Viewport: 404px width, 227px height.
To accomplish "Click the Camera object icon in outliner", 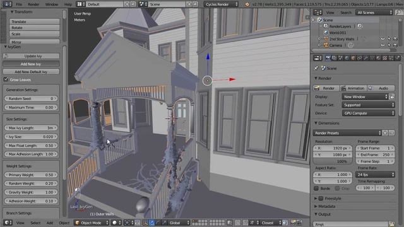I will [x=326, y=45].
